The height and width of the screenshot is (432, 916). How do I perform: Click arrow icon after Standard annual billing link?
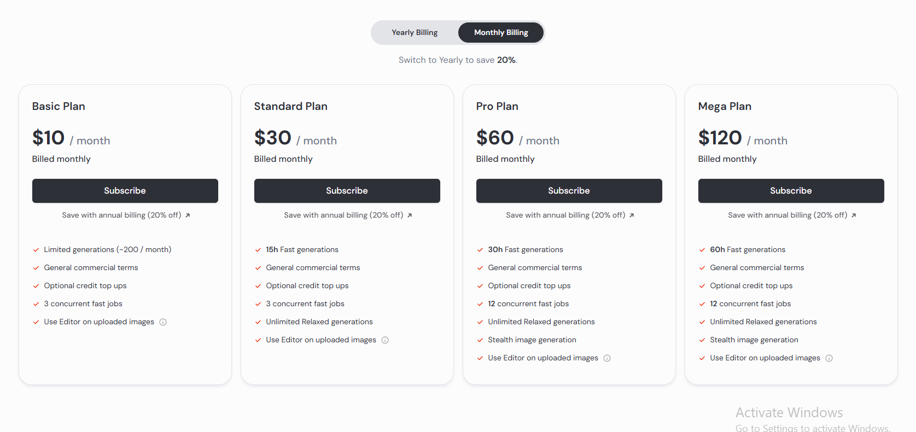coord(410,215)
